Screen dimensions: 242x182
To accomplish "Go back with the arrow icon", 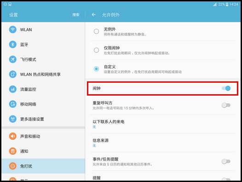I will 93,15.
